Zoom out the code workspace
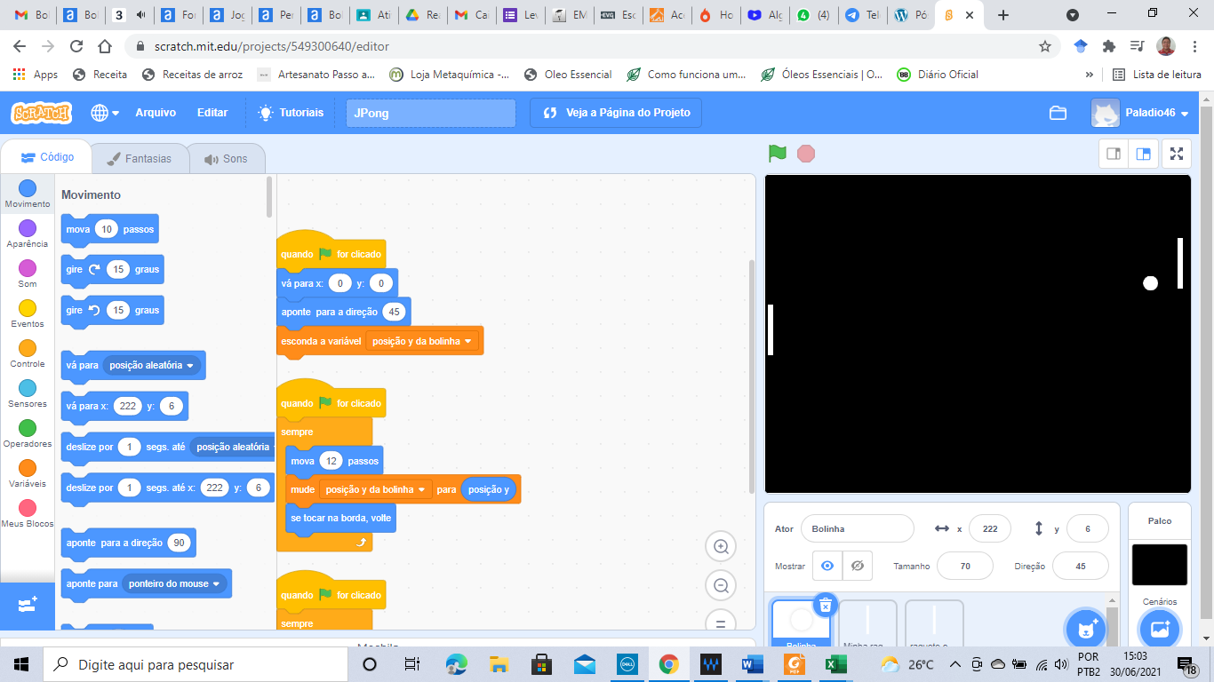This screenshot has width=1214, height=682. [x=721, y=585]
